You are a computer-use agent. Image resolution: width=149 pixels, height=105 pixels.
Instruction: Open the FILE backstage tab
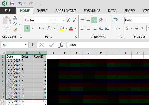[8, 11]
